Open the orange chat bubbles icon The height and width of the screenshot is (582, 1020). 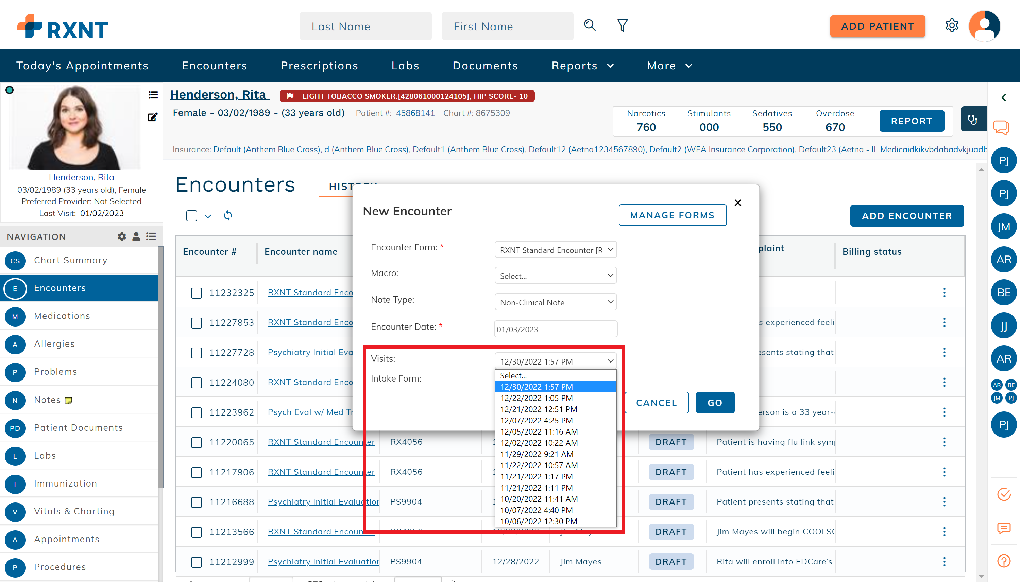(1001, 128)
